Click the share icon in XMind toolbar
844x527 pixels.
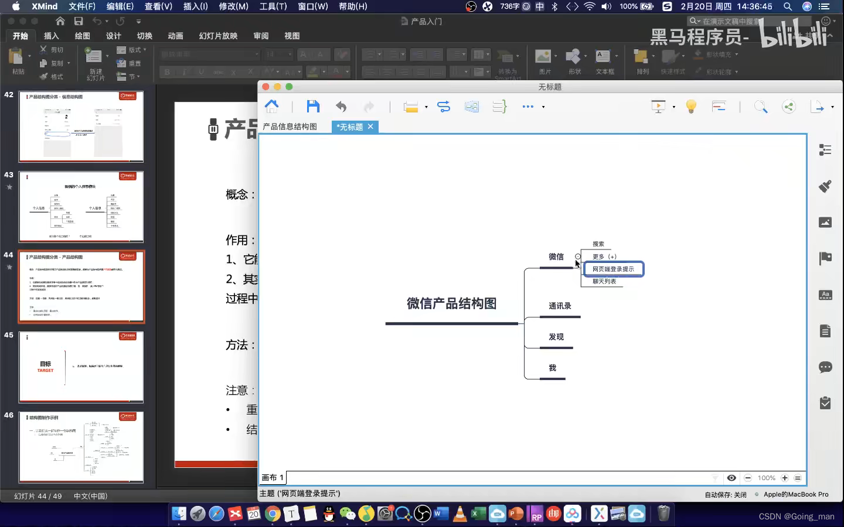[789, 107]
